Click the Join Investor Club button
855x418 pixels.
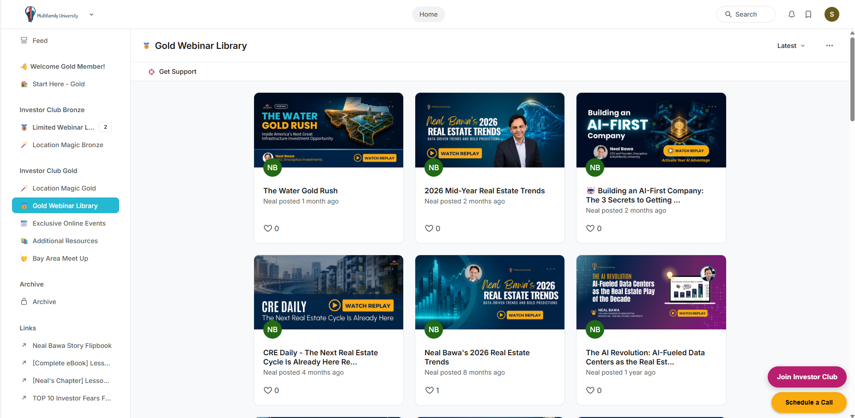pyautogui.click(x=807, y=377)
